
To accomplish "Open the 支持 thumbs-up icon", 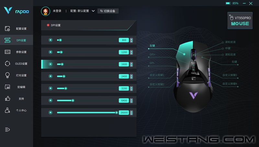I will click(x=7, y=99).
